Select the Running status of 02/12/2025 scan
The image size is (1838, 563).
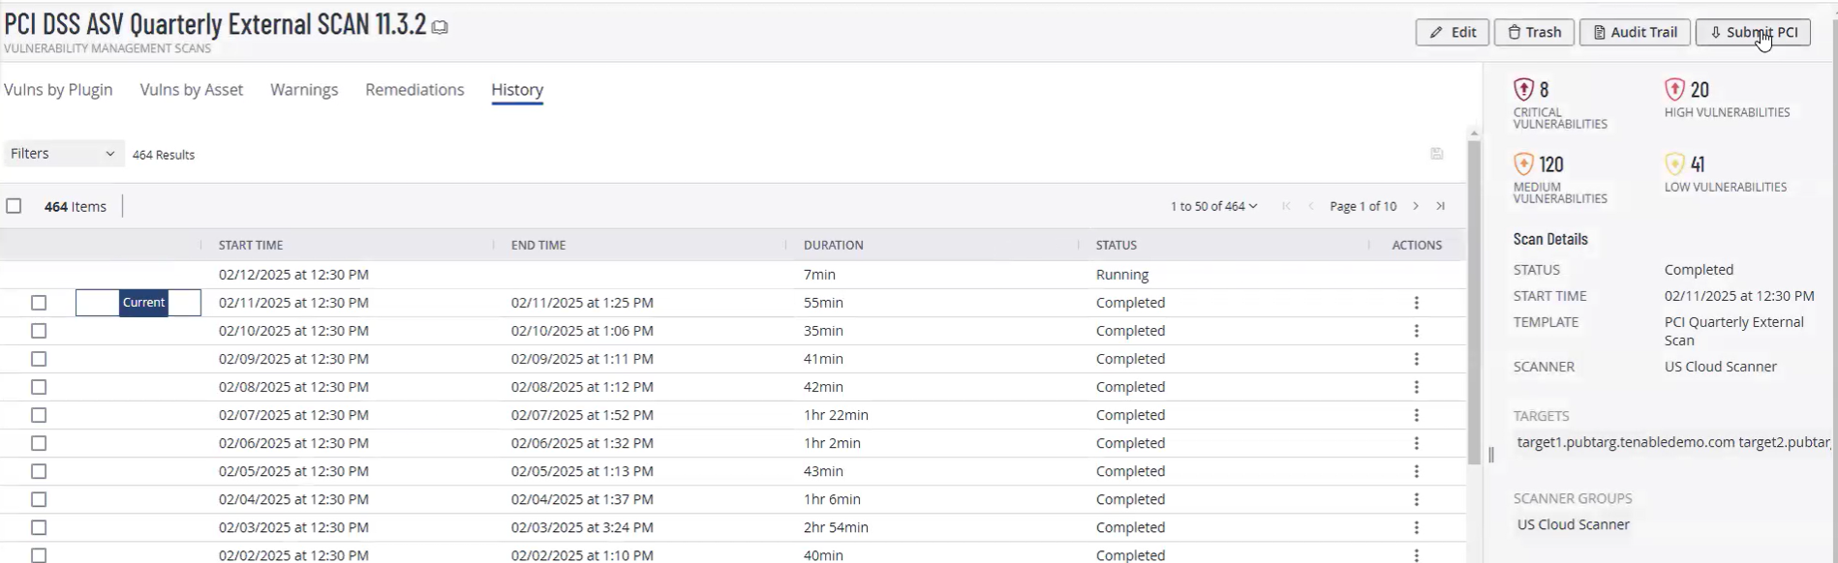coord(1122,275)
